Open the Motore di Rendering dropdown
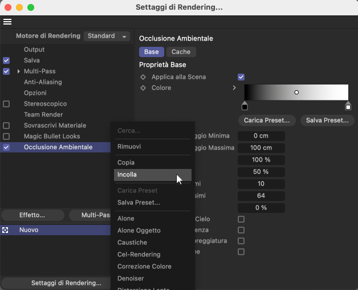Screen dimensions: 358x290 [x=107, y=36]
